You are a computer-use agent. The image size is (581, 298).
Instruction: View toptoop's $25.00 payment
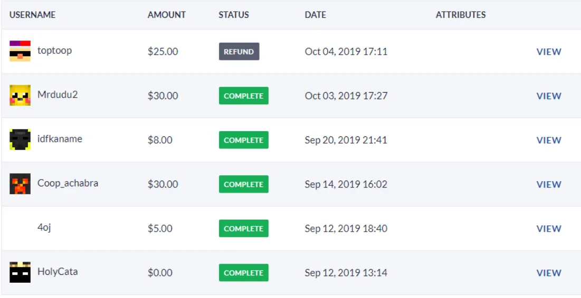tap(548, 52)
